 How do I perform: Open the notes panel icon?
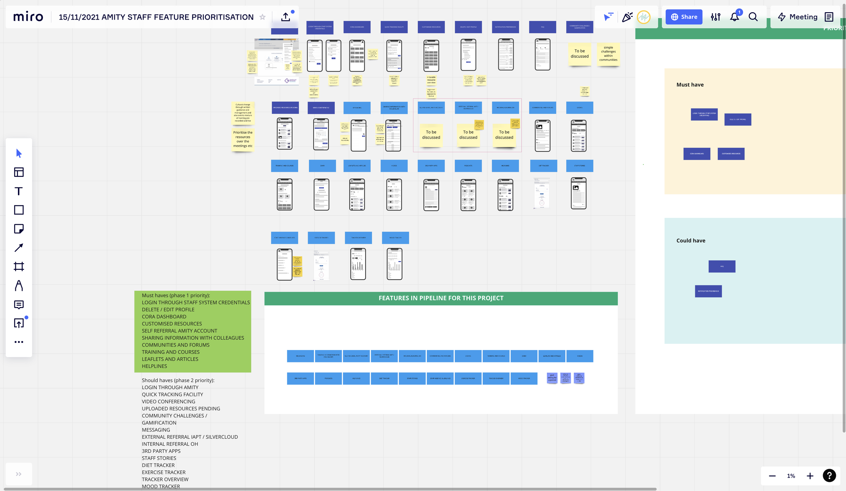pyautogui.click(x=829, y=17)
